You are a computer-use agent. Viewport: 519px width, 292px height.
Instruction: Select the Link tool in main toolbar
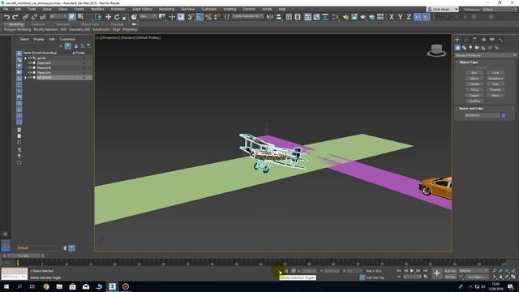[25, 17]
